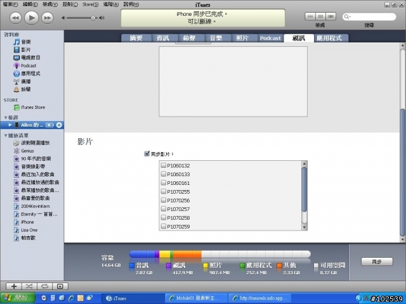The height and width of the screenshot is (304, 406).
Task: Switch to the 鈴聲 tab
Action: tap(189, 38)
